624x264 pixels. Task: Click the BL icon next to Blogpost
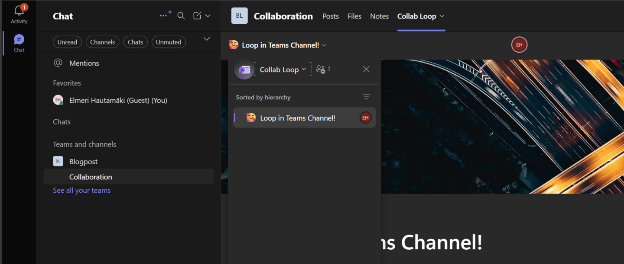click(58, 161)
